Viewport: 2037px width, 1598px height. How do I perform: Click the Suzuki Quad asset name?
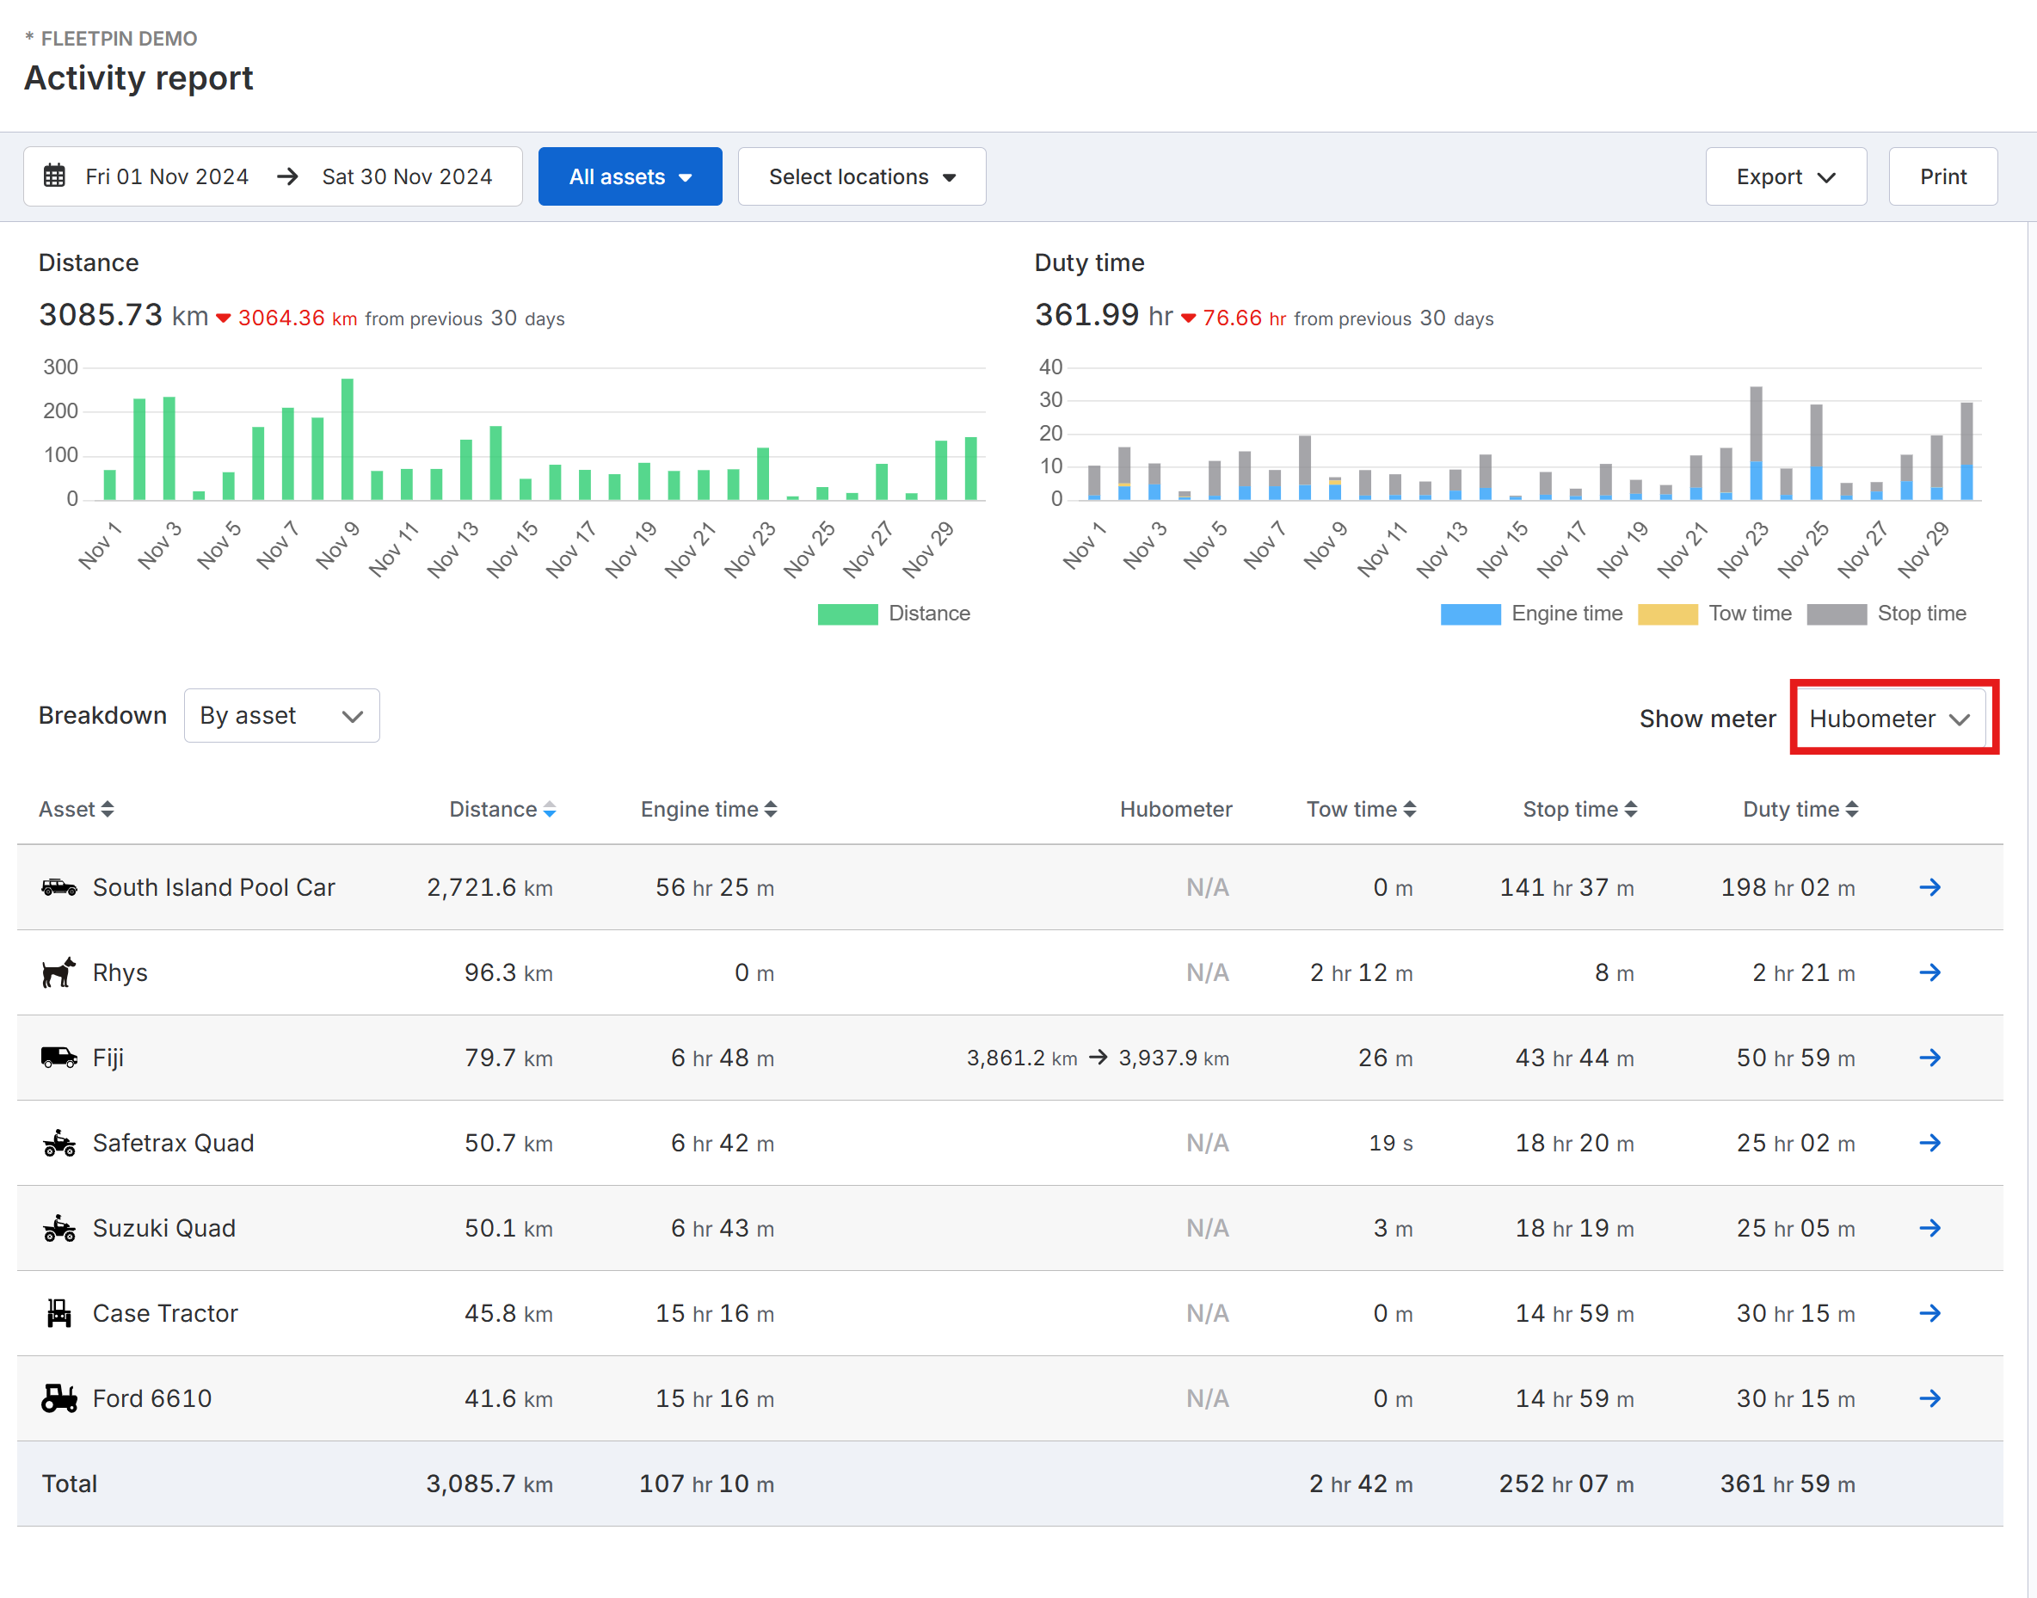tap(163, 1227)
